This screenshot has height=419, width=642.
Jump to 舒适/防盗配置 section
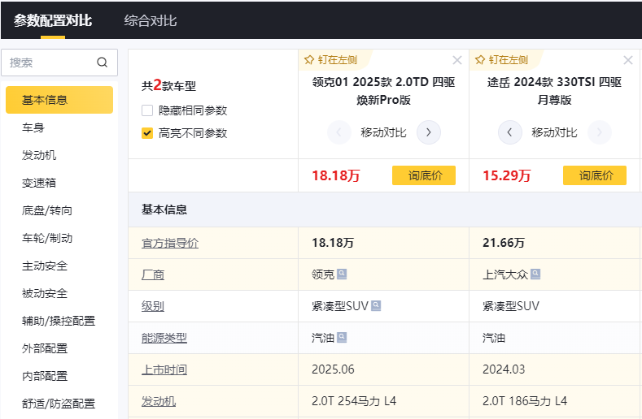(x=59, y=404)
